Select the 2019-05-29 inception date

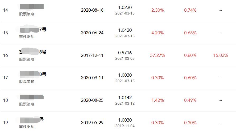[x=92, y=123]
